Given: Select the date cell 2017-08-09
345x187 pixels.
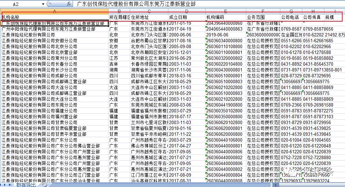Looking at the screenshot, I should 187,175.
